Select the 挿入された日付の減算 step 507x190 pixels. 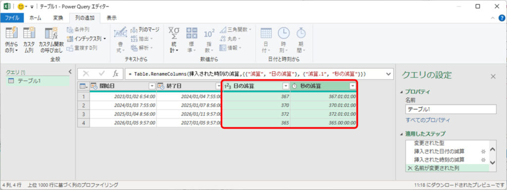(x=439, y=151)
